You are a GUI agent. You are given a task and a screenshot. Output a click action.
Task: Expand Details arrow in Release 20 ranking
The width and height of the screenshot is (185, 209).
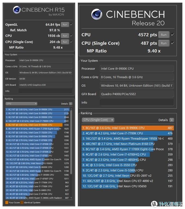[x=172, y=120]
